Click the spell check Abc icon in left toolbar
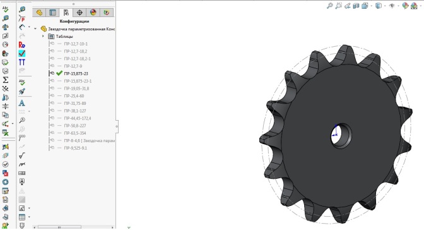Viewport: 424px width, 230px height. coord(5,9)
